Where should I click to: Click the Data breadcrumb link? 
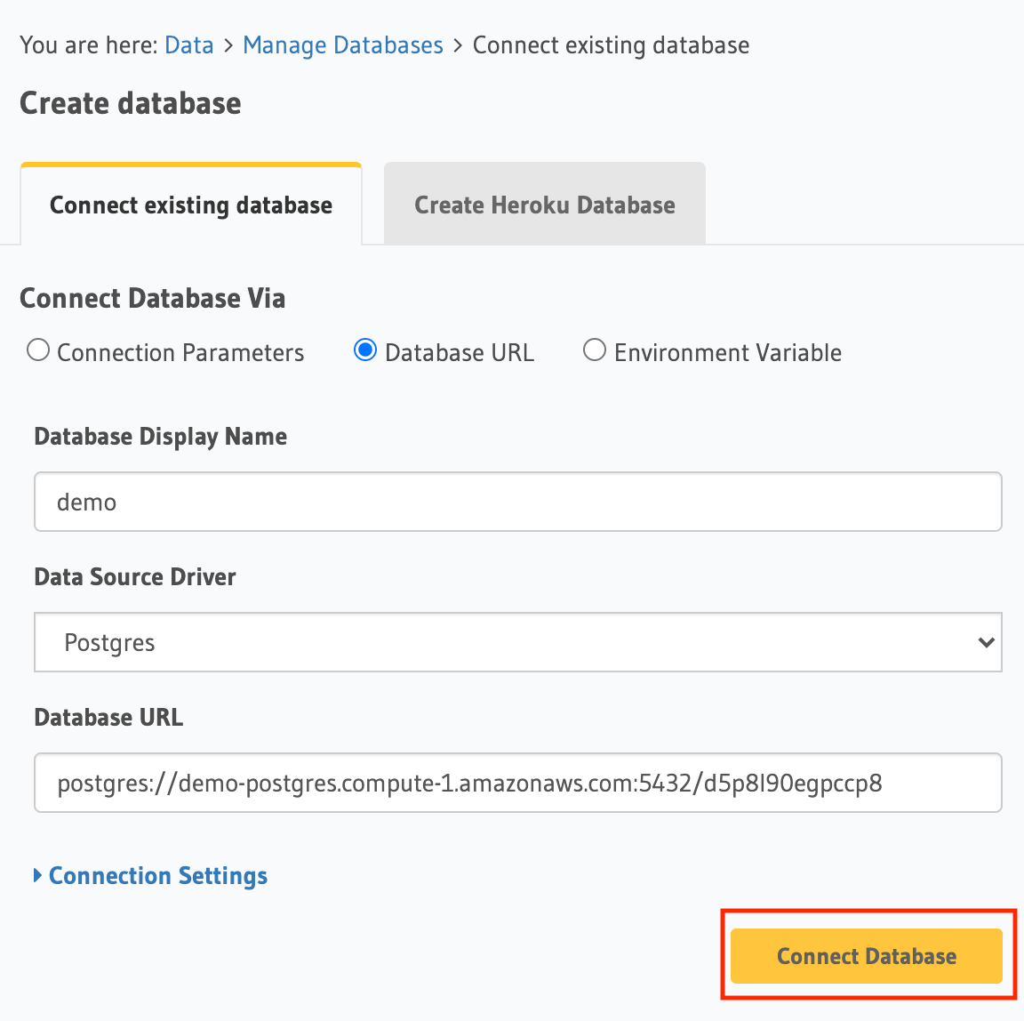pos(189,45)
